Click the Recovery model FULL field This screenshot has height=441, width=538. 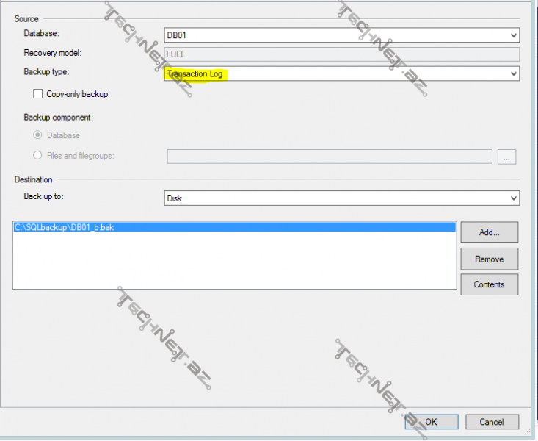click(x=341, y=54)
